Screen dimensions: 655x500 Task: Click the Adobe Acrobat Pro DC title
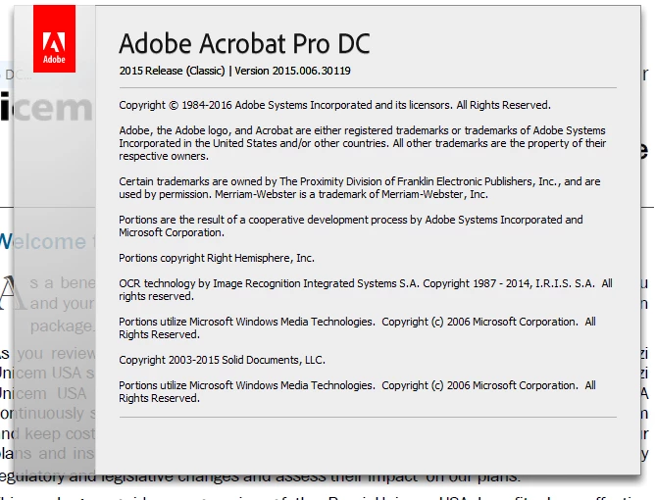pyautogui.click(x=244, y=44)
